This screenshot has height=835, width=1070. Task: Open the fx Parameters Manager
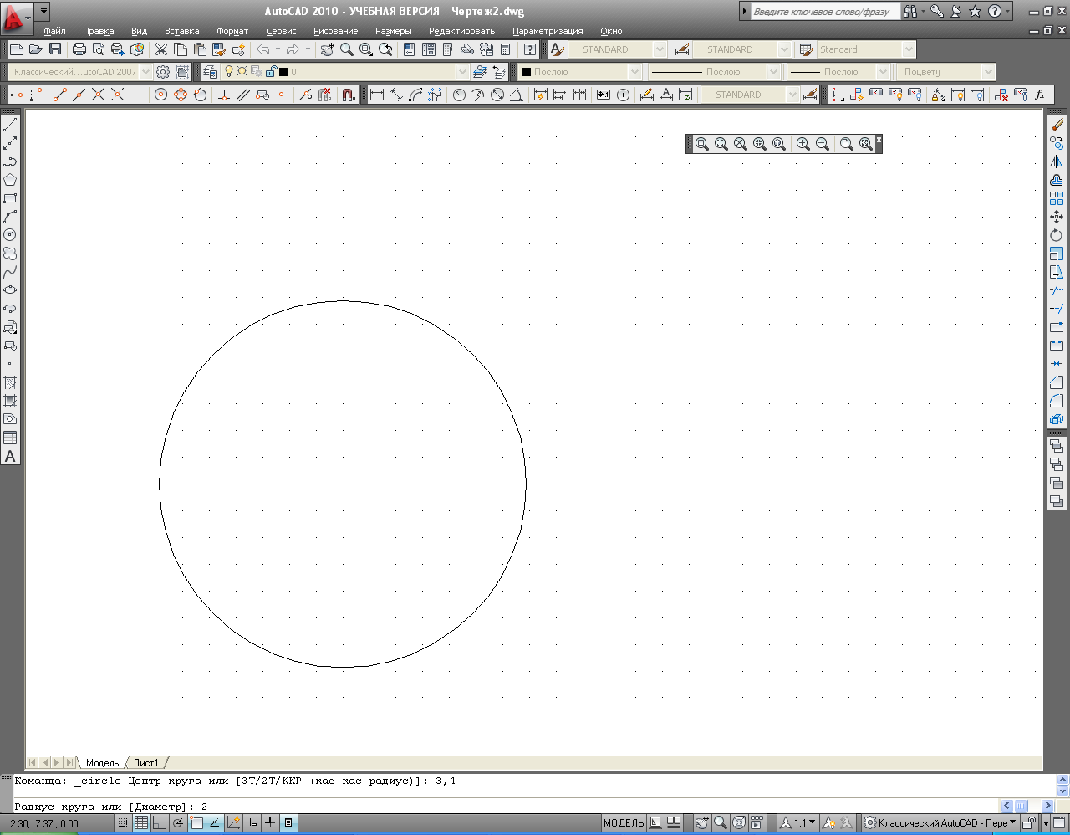(1040, 95)
